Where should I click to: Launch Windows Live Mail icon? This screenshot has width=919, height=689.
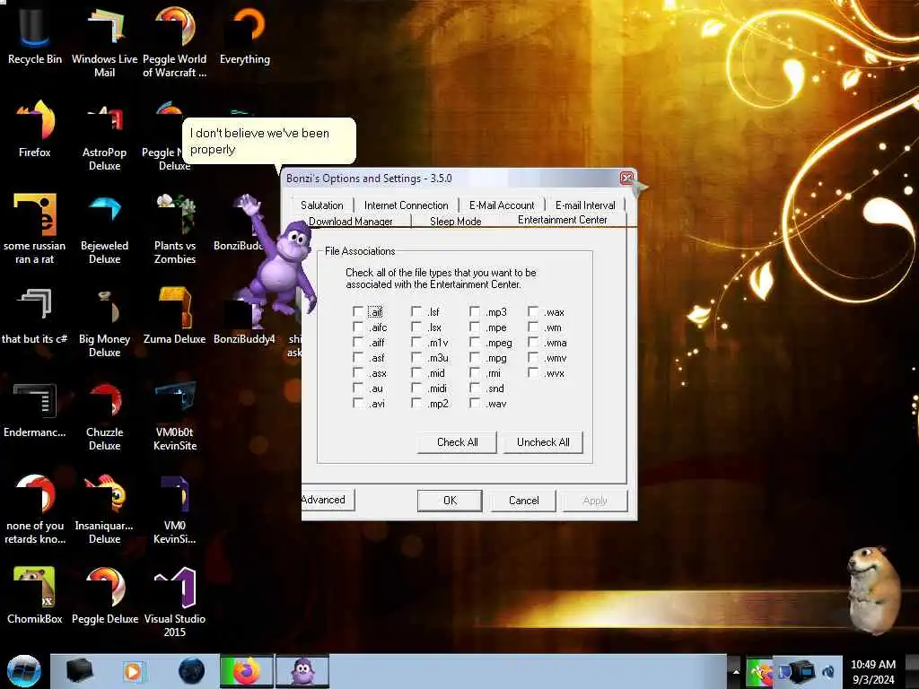tap(104, 42)
